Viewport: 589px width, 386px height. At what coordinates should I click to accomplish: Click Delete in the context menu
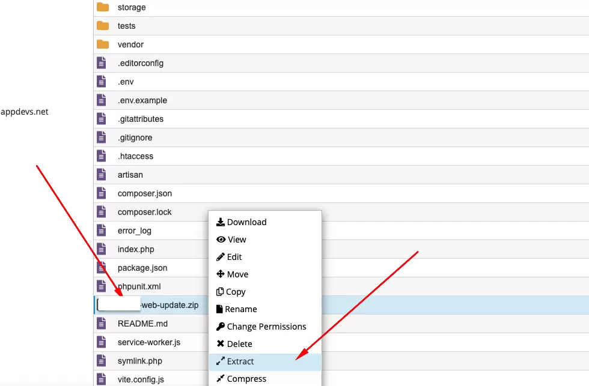pos(239,344)
